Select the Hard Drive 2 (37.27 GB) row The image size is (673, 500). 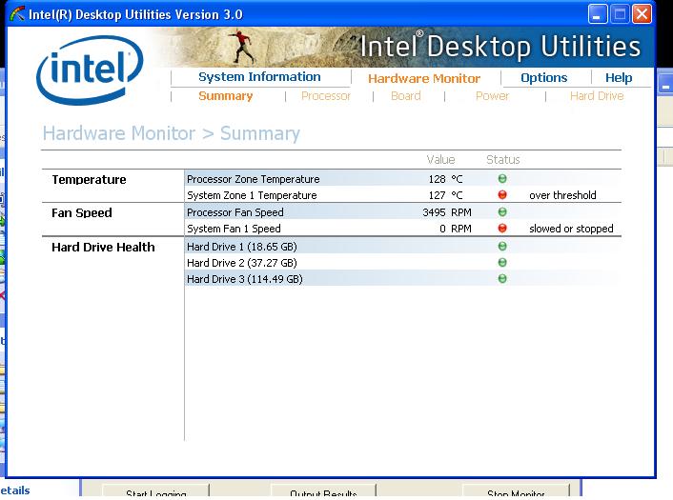(x=402, y=263)
